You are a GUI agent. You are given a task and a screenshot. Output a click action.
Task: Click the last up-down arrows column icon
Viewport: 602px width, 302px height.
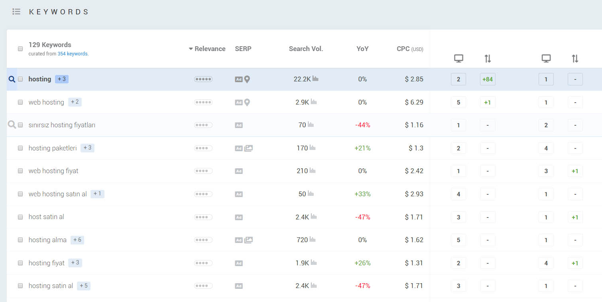point(575,59)
